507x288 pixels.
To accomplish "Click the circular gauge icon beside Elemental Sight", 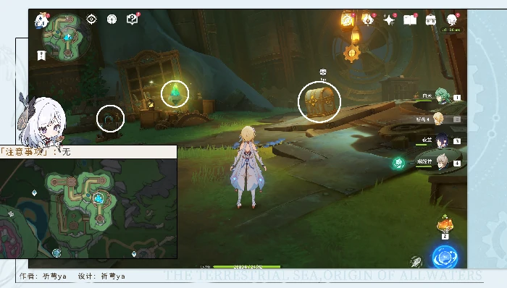I will 112,20.
